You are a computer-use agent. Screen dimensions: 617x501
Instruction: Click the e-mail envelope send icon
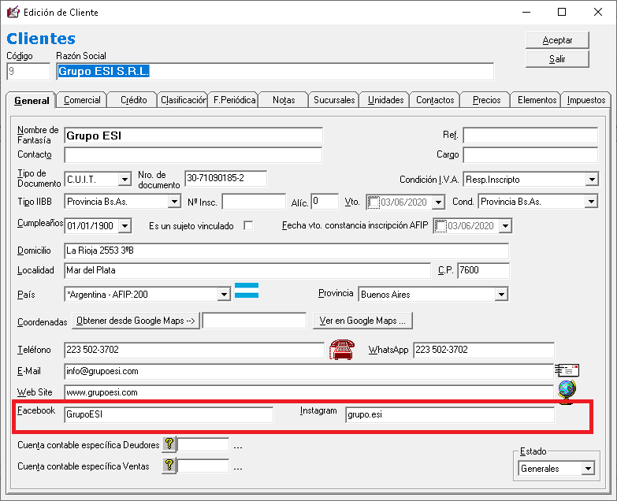coord(566,370)
